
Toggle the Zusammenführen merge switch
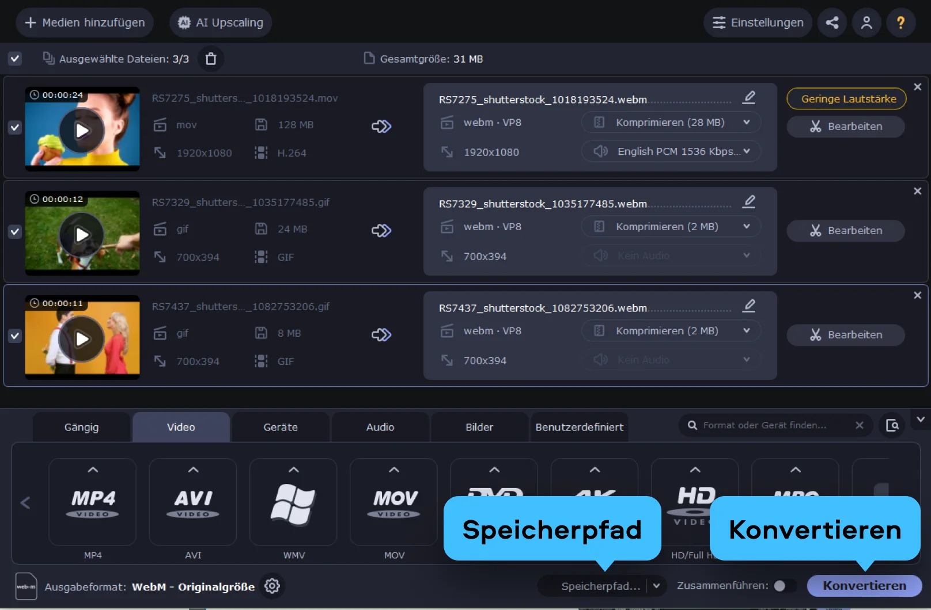point(784,586)
